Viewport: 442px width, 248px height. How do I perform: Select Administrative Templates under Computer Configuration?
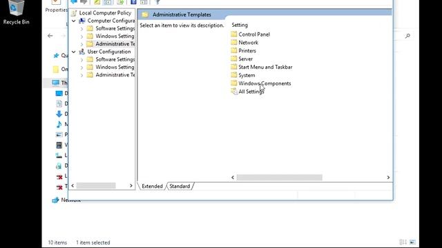tap(115, 44)
